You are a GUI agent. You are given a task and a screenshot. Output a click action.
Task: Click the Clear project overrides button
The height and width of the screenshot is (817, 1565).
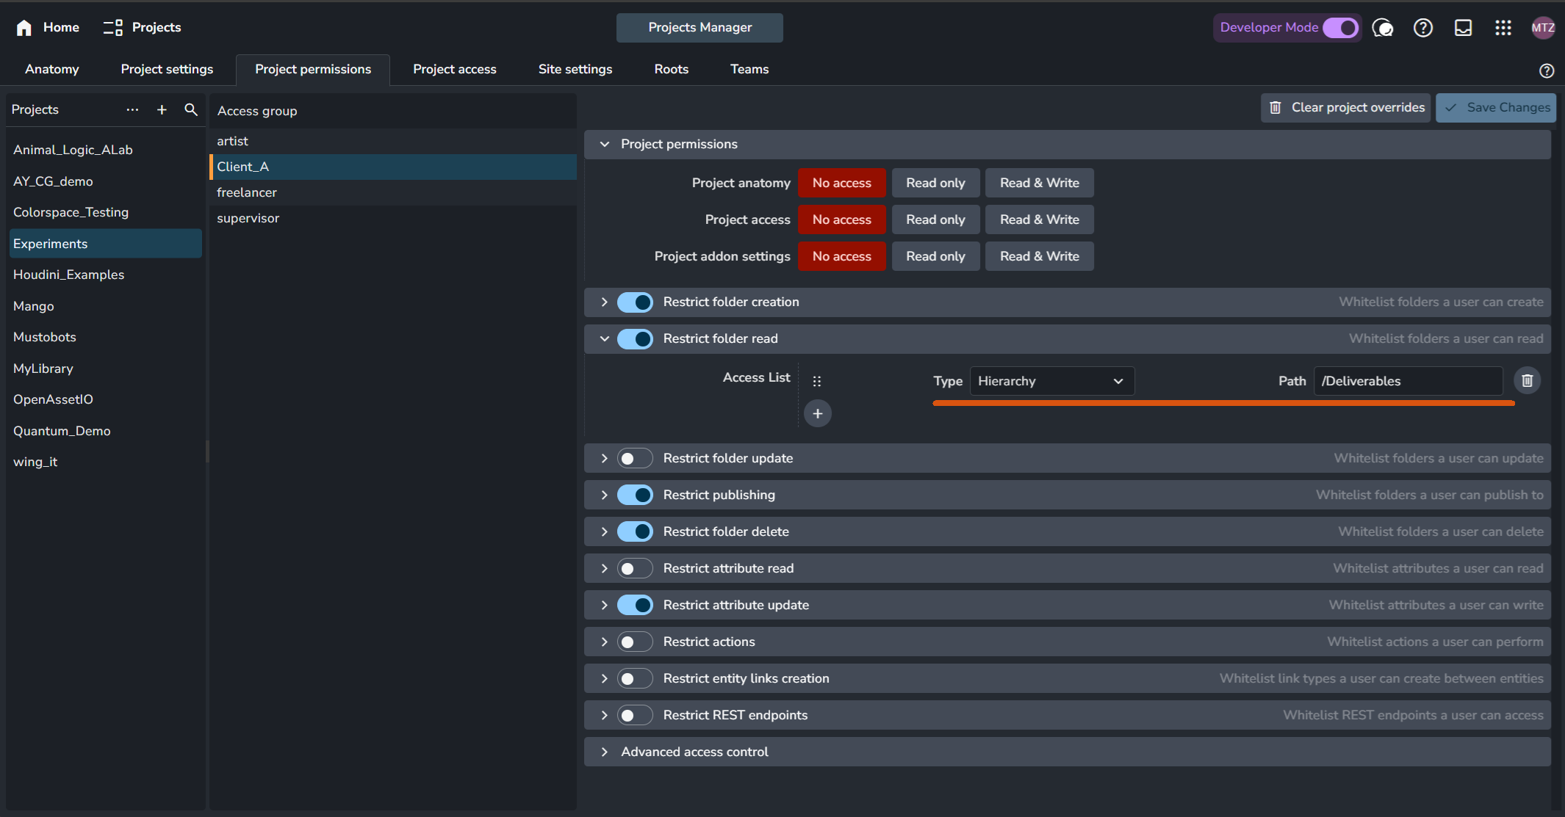pos(1346,107)
